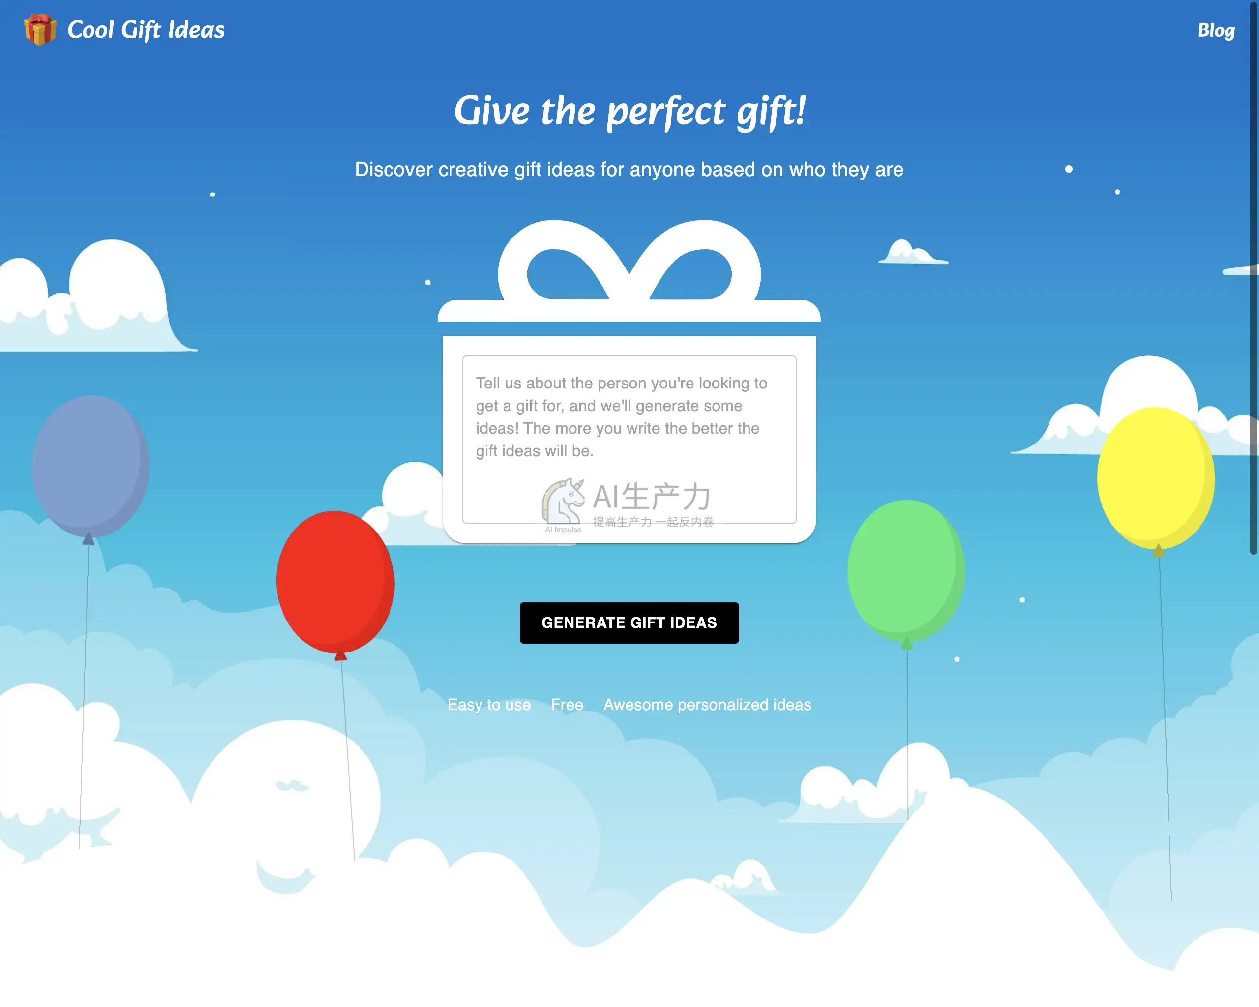Screen dimensions: 1259x1007
Task: Click the 'Easy to use' label
Action: pos(489,705)
